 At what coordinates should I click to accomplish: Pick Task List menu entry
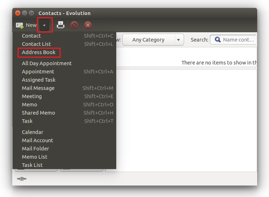coord(64,165)
